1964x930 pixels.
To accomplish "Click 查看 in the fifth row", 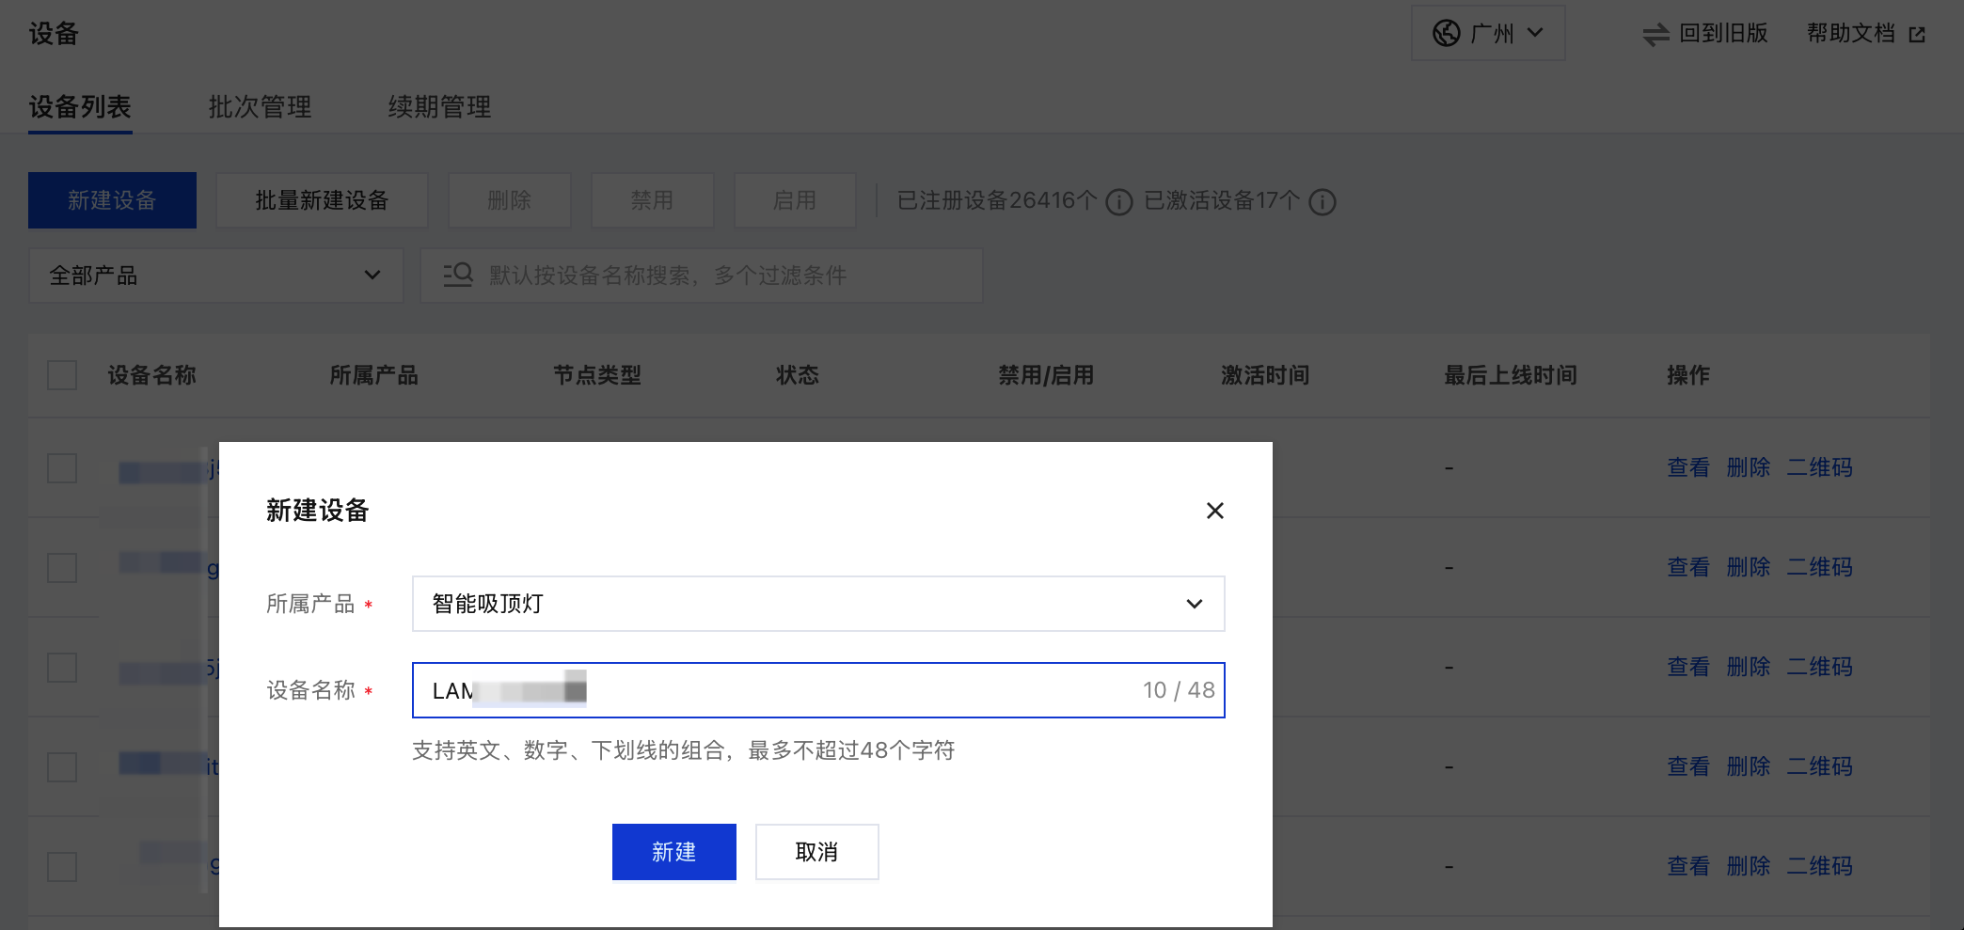I will [x=1687, y=867].
